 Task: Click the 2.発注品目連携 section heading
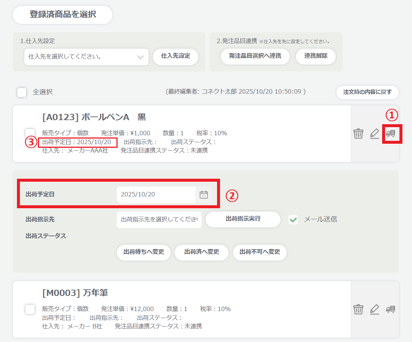coord(237,41)
